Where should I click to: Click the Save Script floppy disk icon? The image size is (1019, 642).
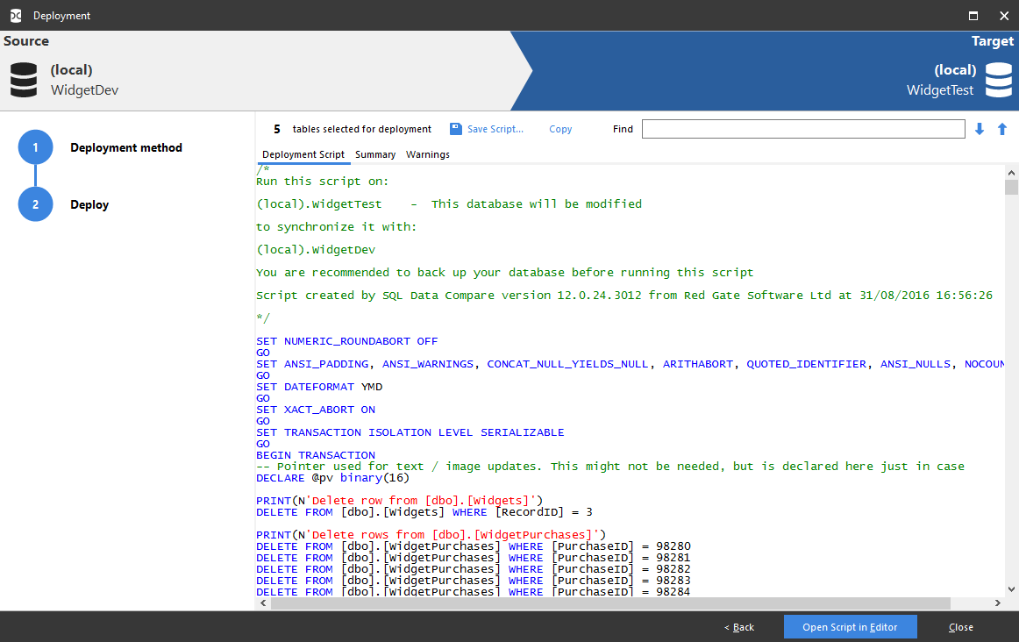[x=455, y=129]
